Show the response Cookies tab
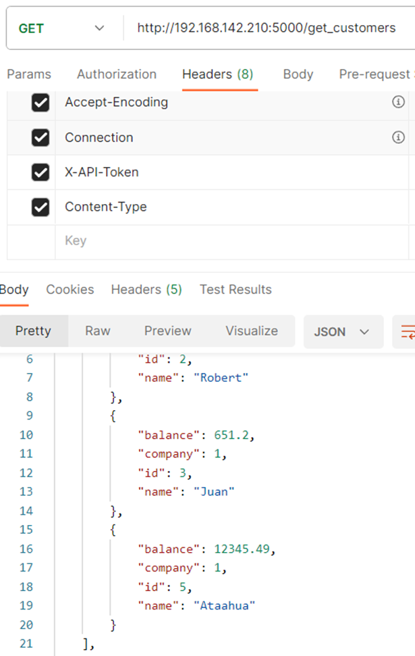This screenshot has width=415, height=656. (x=70, y=290)
